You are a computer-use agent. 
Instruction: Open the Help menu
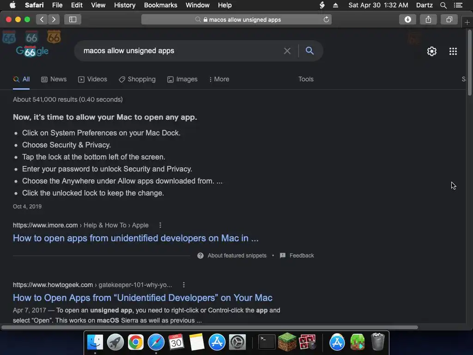pyautogui.click(x=225, y=5)
